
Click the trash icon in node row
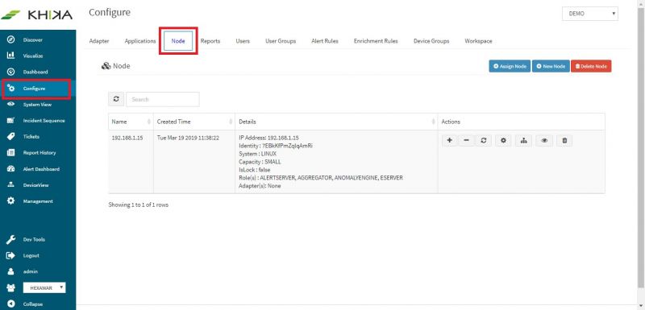(x=564, y=140)
